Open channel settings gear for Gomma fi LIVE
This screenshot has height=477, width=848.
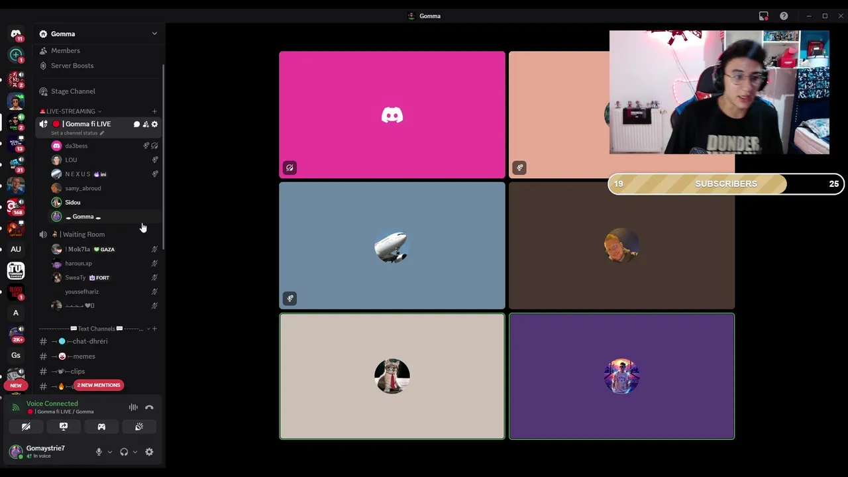(155, 124)
